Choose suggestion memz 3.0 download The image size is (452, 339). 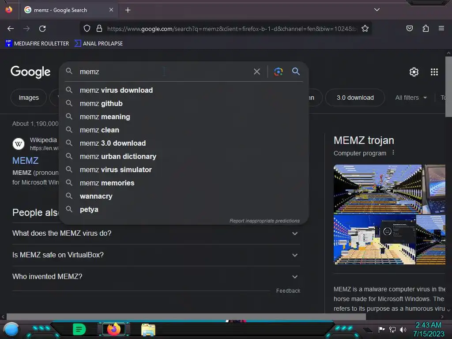coord(184,143)
